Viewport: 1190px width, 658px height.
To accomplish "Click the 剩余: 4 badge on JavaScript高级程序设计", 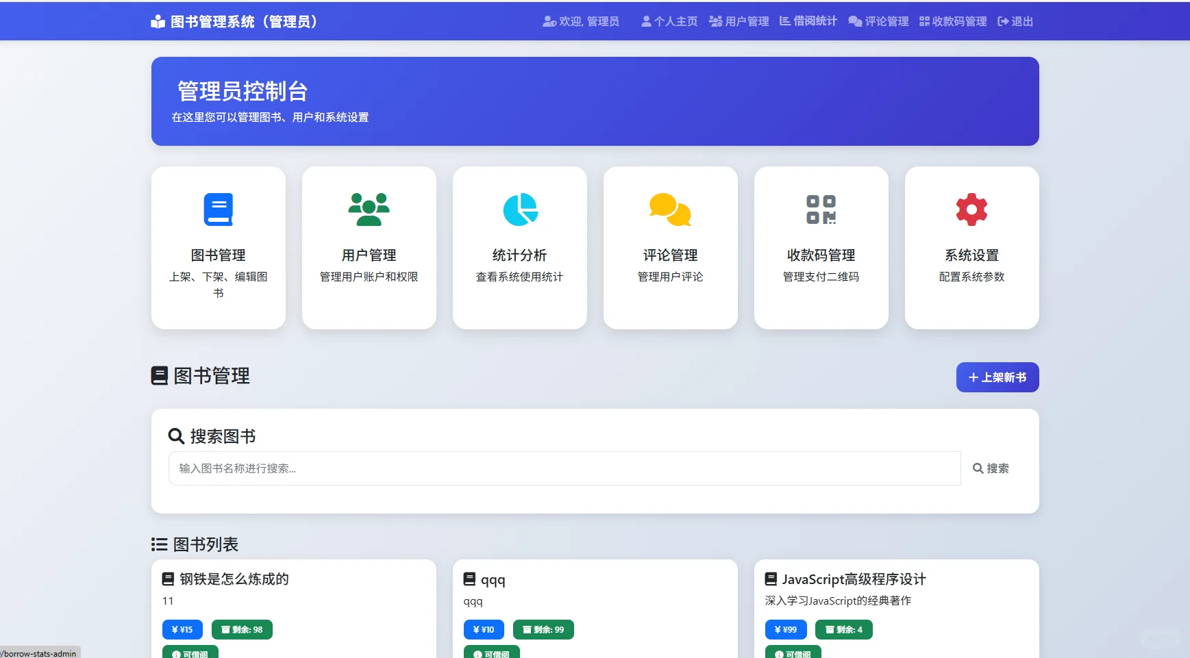I will (843, 629).
